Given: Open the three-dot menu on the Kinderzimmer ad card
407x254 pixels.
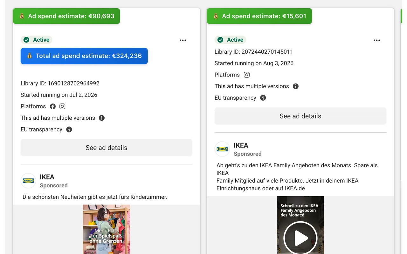Looking at the screenshot, I should click(x=183, y=40).
